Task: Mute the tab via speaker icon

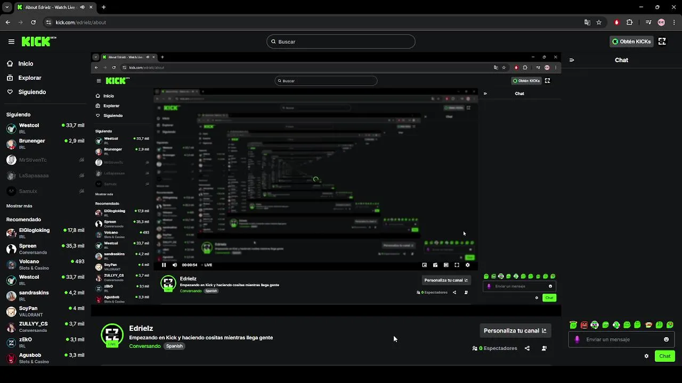Action: pyautogui.click(x=82, y=7)
